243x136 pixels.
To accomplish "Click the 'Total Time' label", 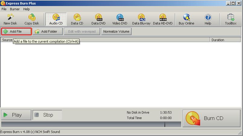I will [134, 118].
